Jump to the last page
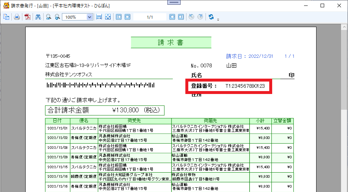Image resolution: width=348 pixels, height=192 pixels. tap(181, 17)
